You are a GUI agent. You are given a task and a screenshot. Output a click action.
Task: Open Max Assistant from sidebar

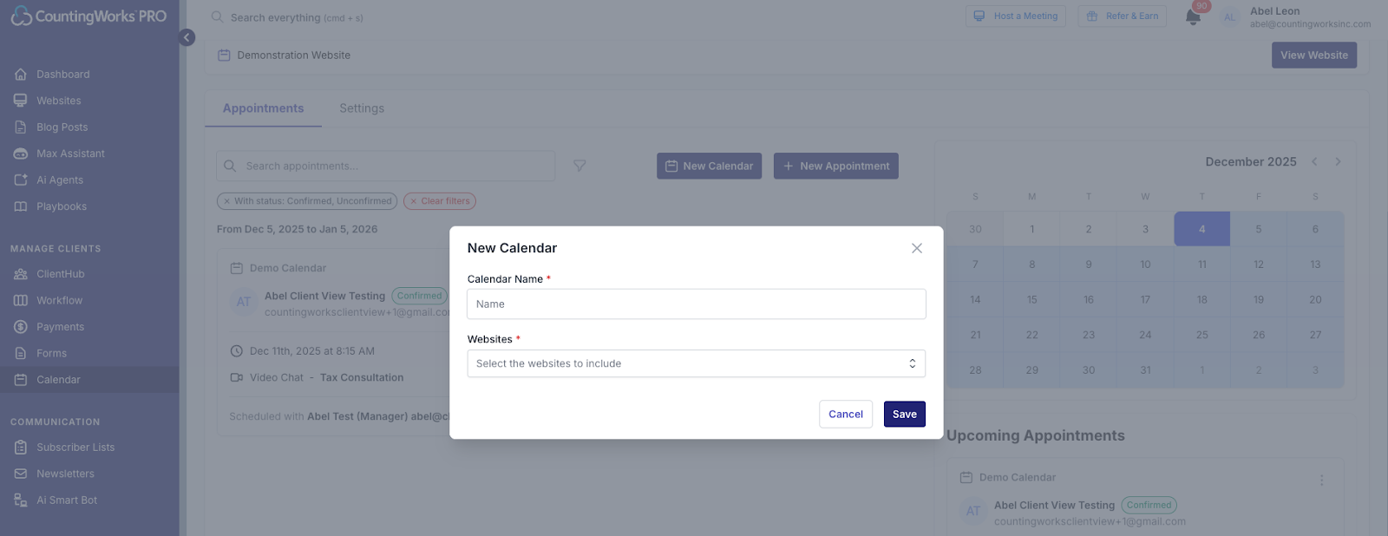coord(70,154)
